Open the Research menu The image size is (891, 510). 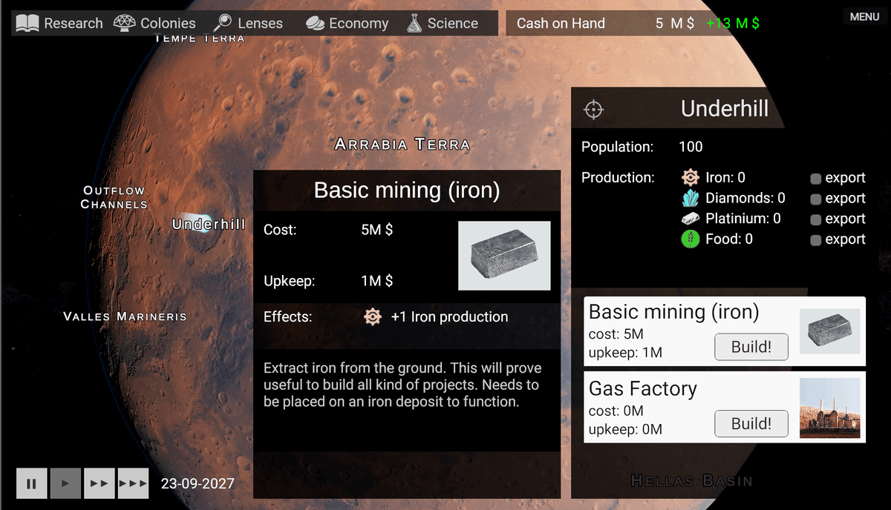[x=59, y=23]
